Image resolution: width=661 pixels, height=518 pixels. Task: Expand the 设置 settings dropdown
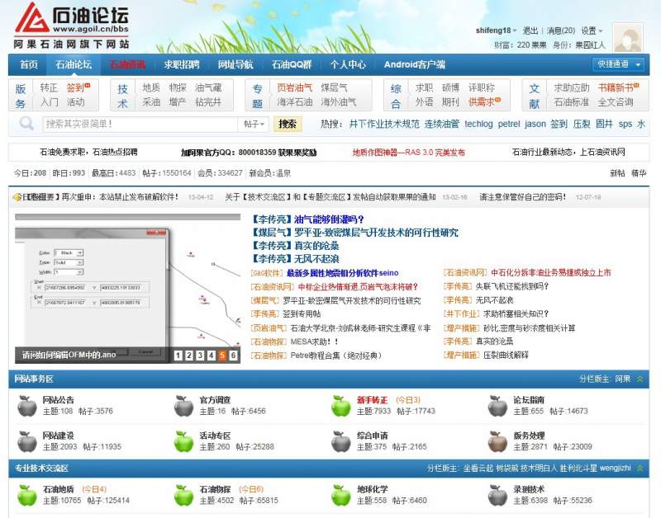[592, 31]
